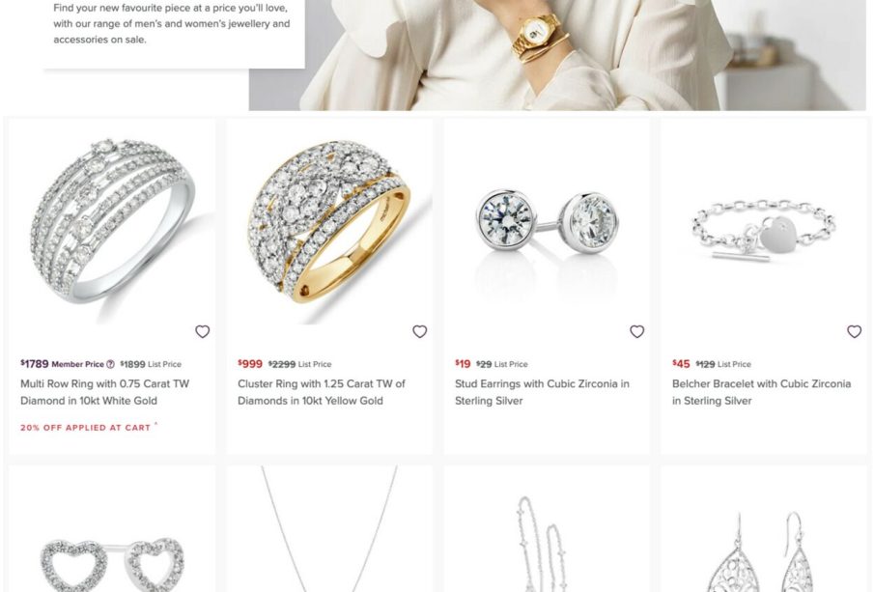Open Belcher Bracelet with Cubic Zirconia link
The image size is (874, 592).
pyautogui.click(x=761, y=392)
